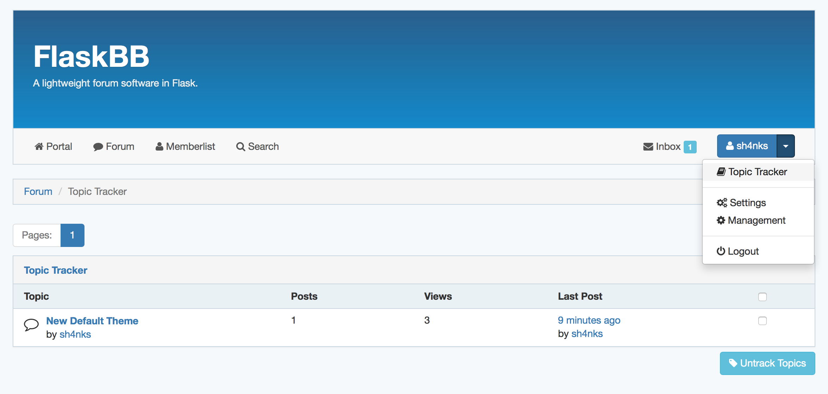828x394 pixels.
Task: Click the Forum speech bubble icon
Action: [x=98, y=147]
